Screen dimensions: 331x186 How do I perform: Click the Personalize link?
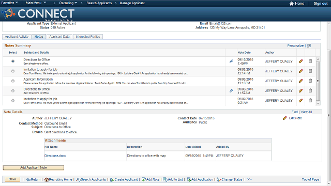click(x=295, y=46)
